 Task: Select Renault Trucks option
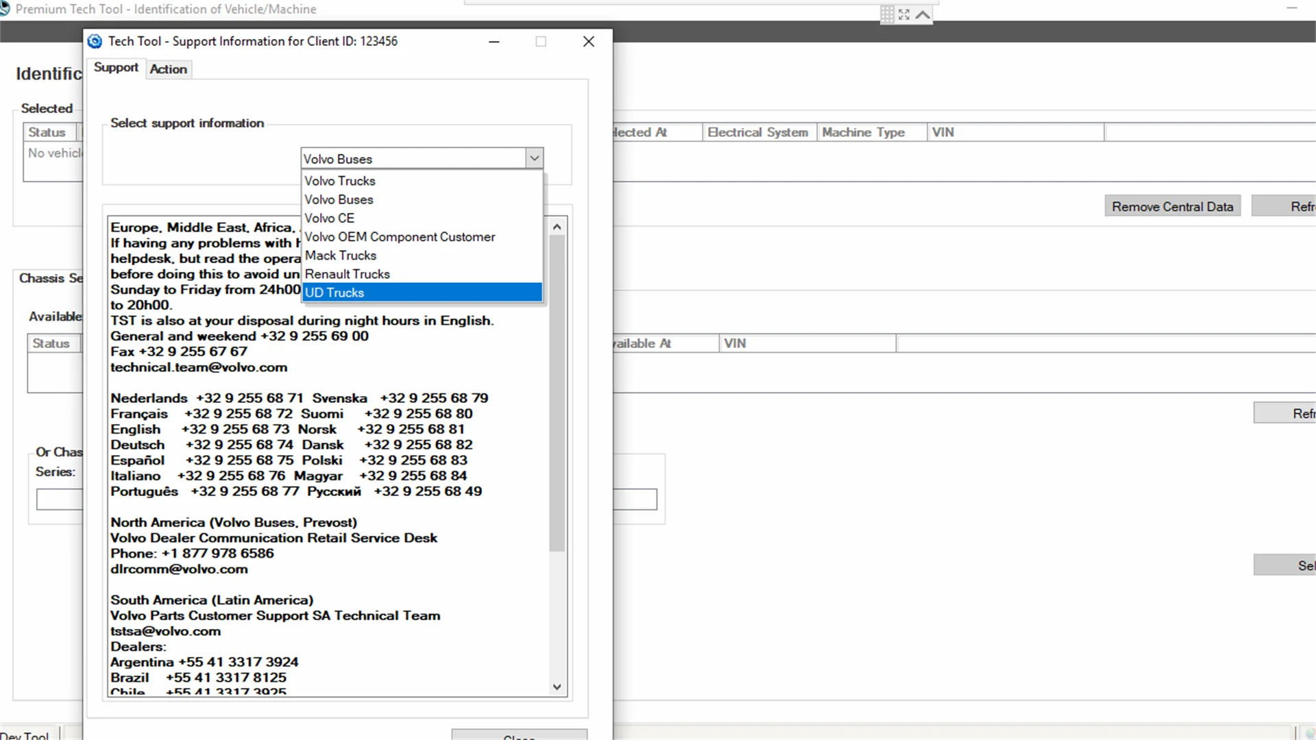[422, 273]
